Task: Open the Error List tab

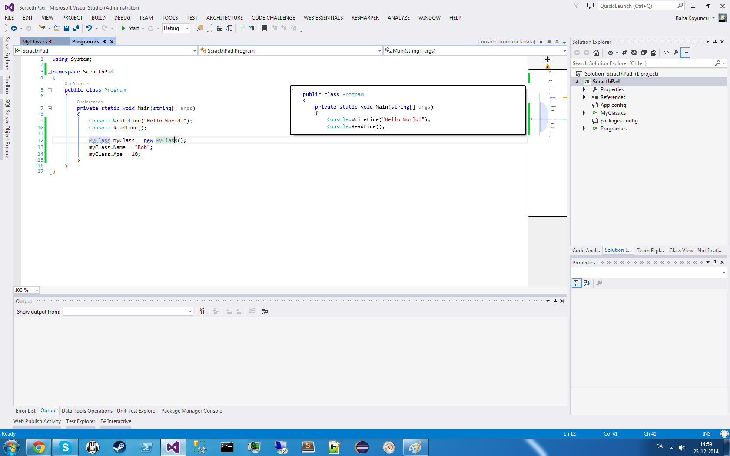Action: click(x=26, y=411)
